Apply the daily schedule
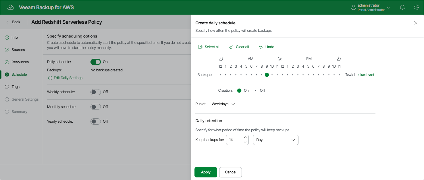The image size is (424, 180). click(x=206, y=172)
